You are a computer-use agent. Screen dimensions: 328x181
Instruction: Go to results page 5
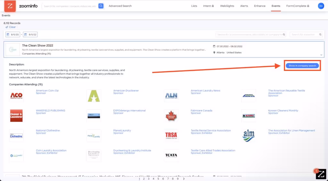tap(158, 179)
